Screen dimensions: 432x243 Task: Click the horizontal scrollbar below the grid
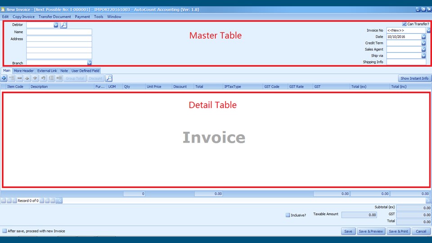tap(243, 200)
